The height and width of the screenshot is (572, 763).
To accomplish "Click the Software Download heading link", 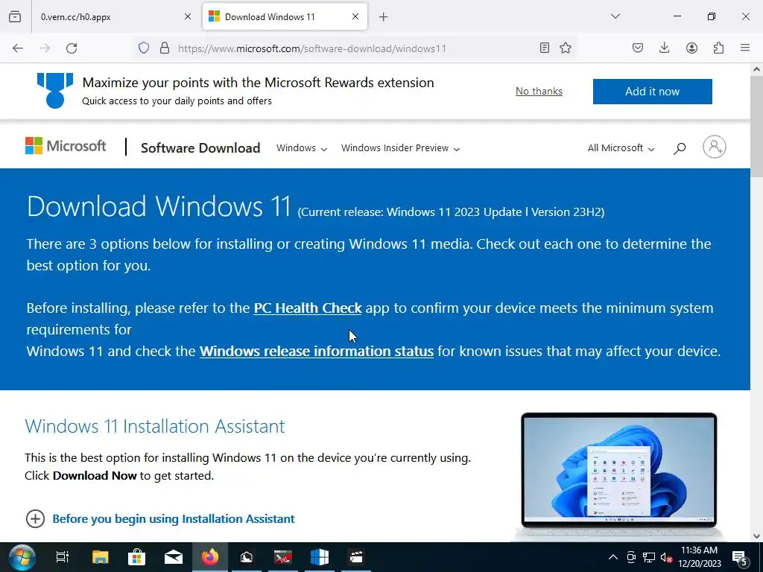I will point(200,148).
